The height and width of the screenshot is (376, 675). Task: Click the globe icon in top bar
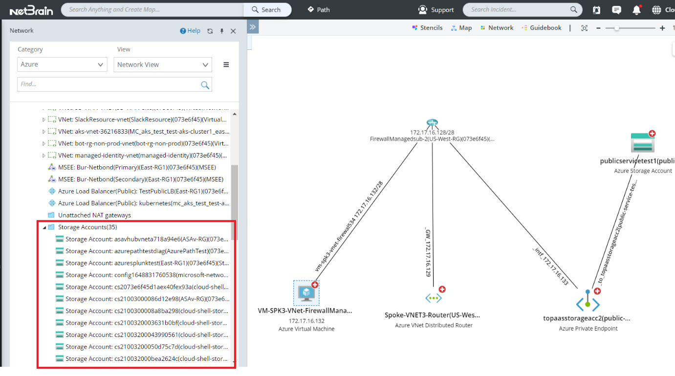click(656, 10)
